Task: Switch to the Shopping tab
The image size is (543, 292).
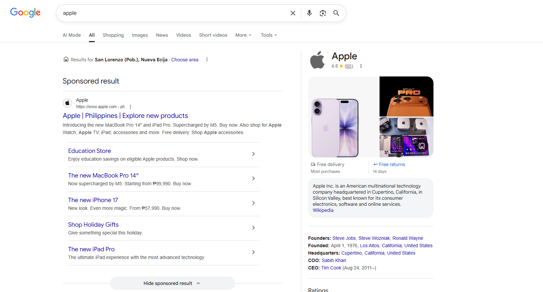Action: (x=113, y=35)
